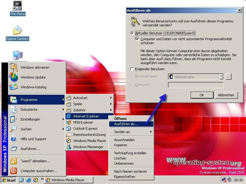Click the Einstellungen control panel icon
Image resolution: width=246 pixels, height=184 pixels.
14,119
